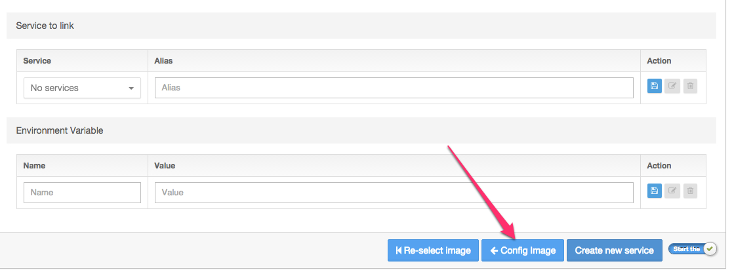Click the skip-back icon on Re-select image

pyautogui.click(x=399, y=250)
